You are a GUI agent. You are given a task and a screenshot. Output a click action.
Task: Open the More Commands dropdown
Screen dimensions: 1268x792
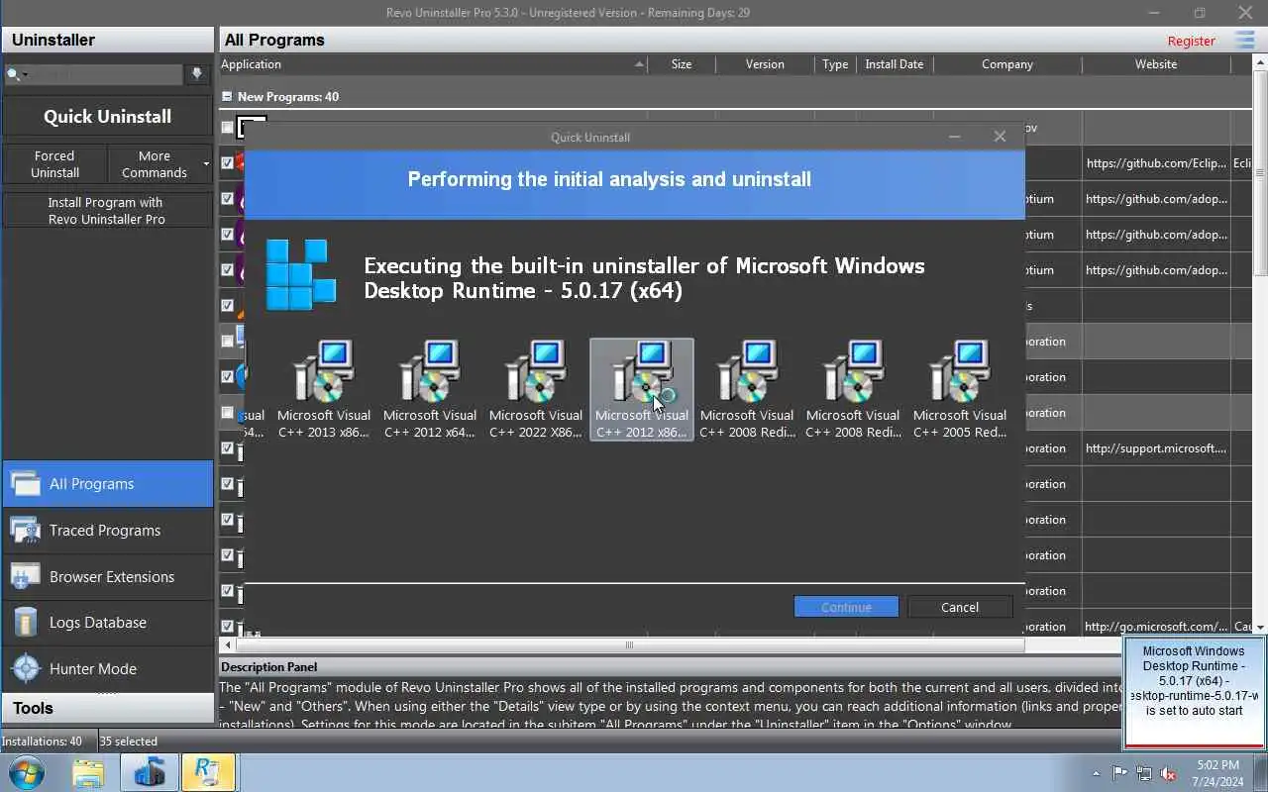[x=159, y=164]
